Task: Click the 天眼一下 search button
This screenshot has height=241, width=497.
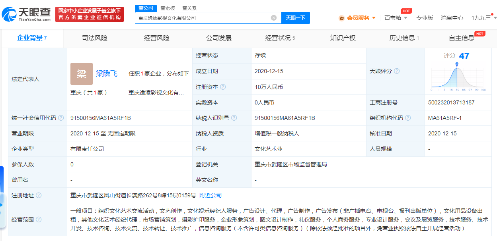Action: point(296,18)
